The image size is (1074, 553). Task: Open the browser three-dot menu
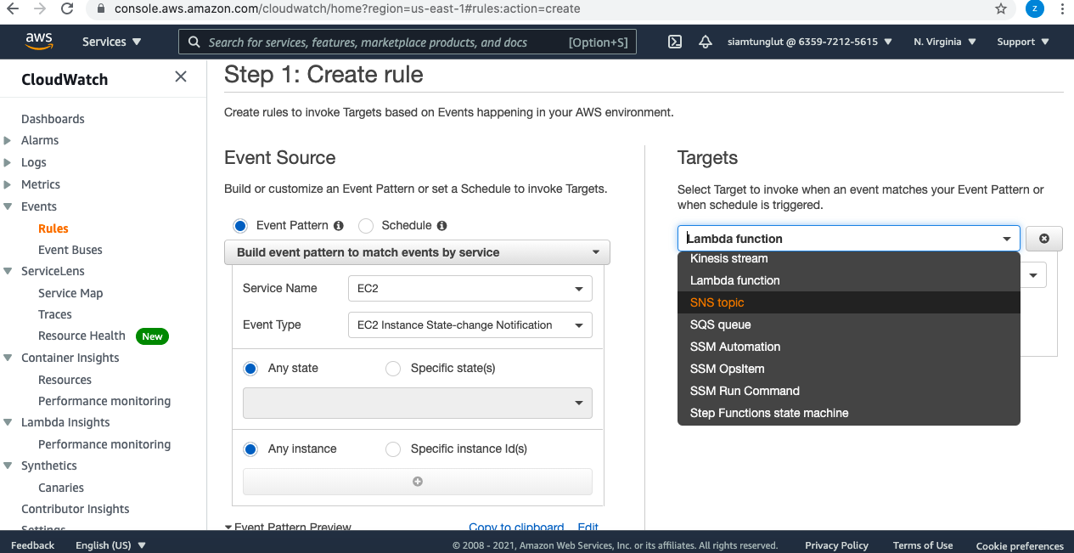click(1063, 8)
